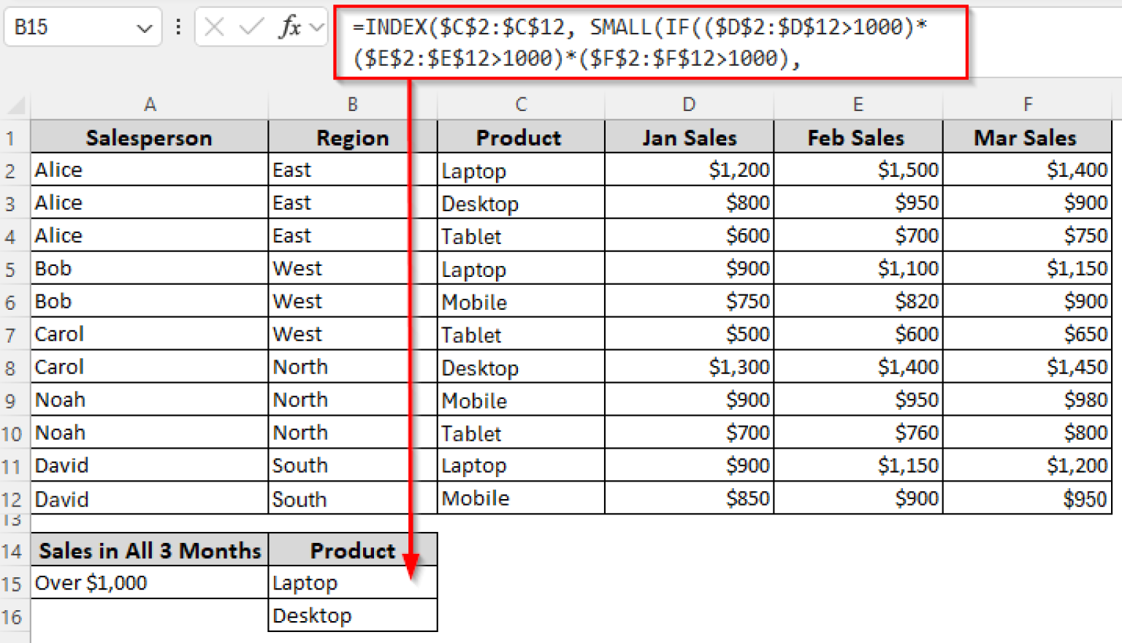Select the cell containing Laptop in B15
This screenshot has height=643, width=1122.
(353, 582)
